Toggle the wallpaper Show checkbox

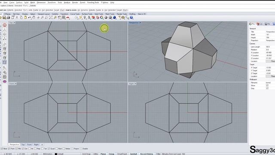(267, 85)
